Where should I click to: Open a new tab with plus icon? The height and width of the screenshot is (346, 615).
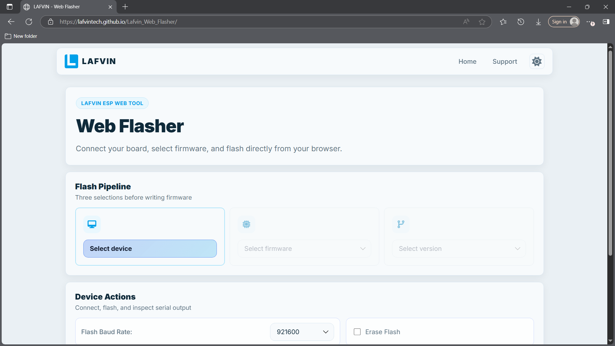125,7
